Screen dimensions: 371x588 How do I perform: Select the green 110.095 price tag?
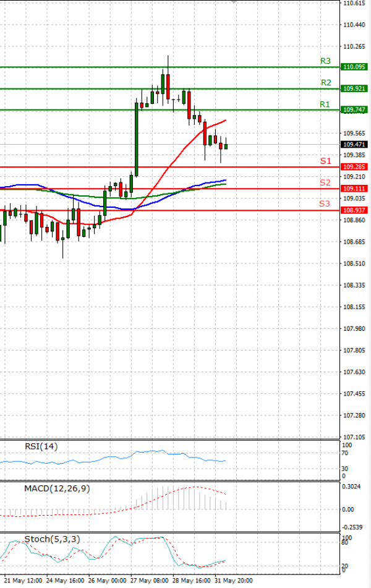[354, 67]
